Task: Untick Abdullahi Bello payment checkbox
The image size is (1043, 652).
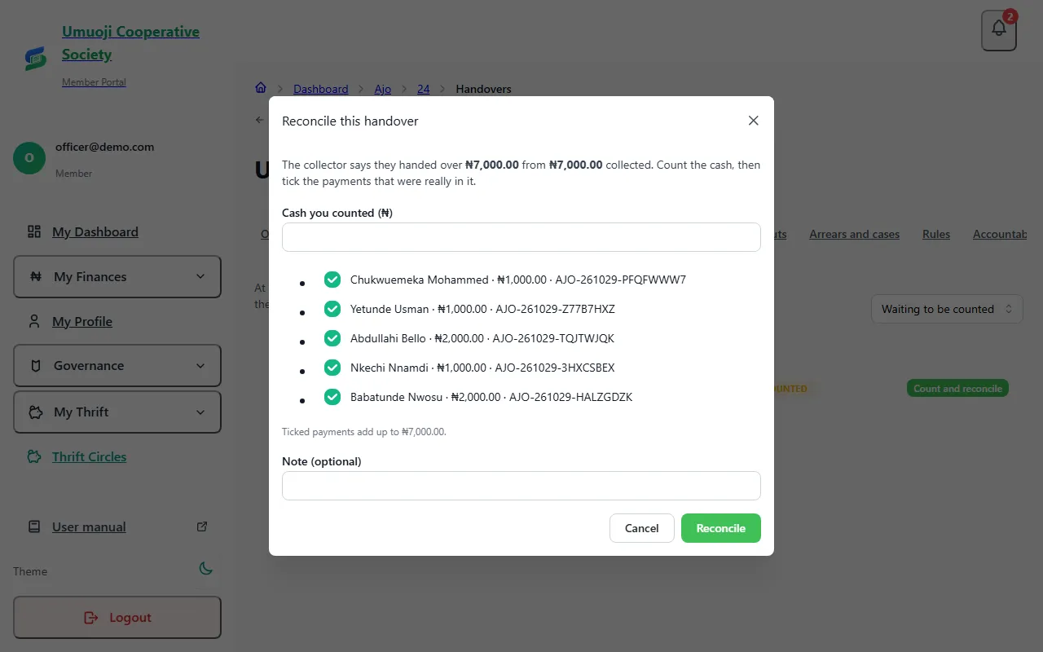Action: click(x=332, y=338)
